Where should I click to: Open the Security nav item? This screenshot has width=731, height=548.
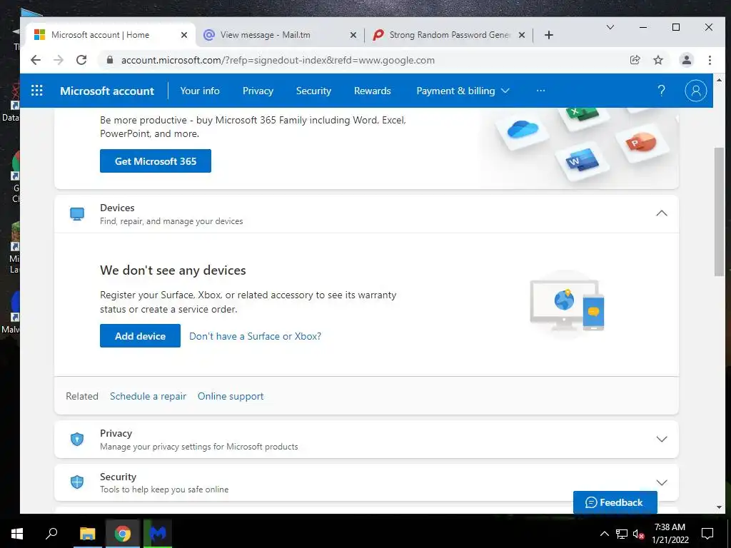coord(313,91)
